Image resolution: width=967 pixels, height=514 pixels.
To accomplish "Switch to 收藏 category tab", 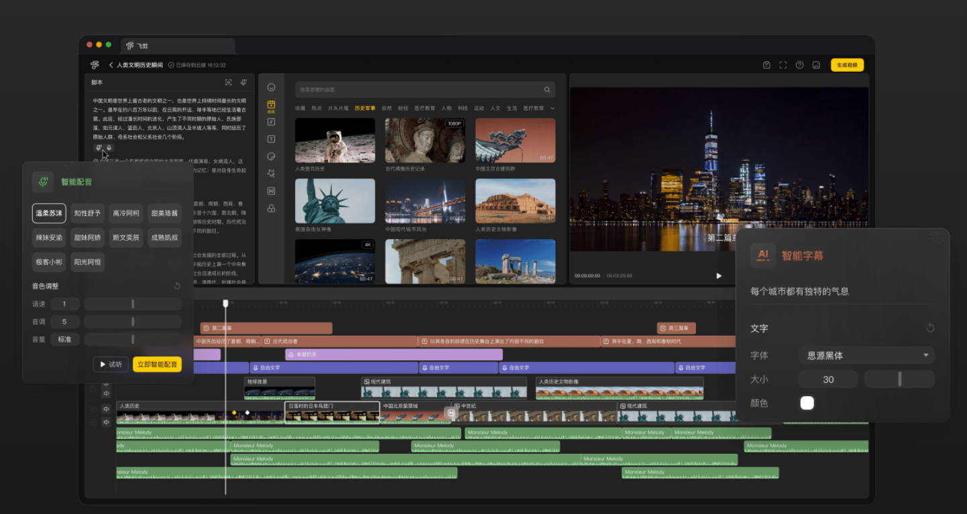I will [x=300, y=108].
